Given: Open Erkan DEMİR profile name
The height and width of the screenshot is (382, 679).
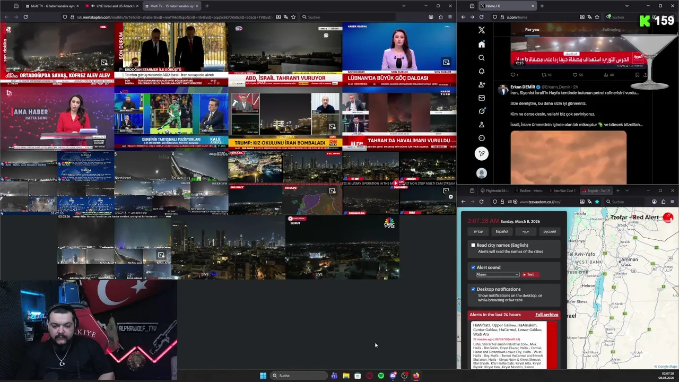Looking at the screenshot, I should click(x=523, y=86).
